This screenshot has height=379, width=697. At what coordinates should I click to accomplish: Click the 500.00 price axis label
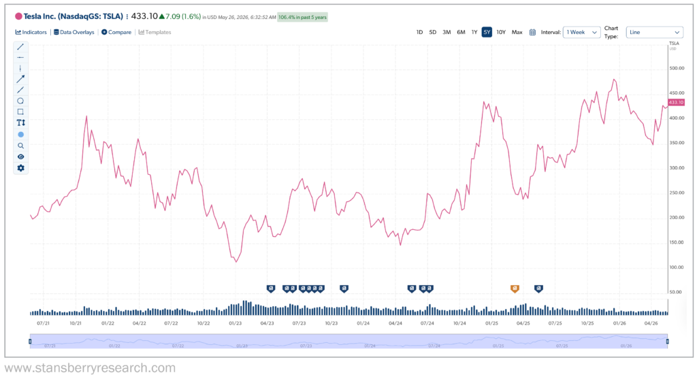(677, 69)
